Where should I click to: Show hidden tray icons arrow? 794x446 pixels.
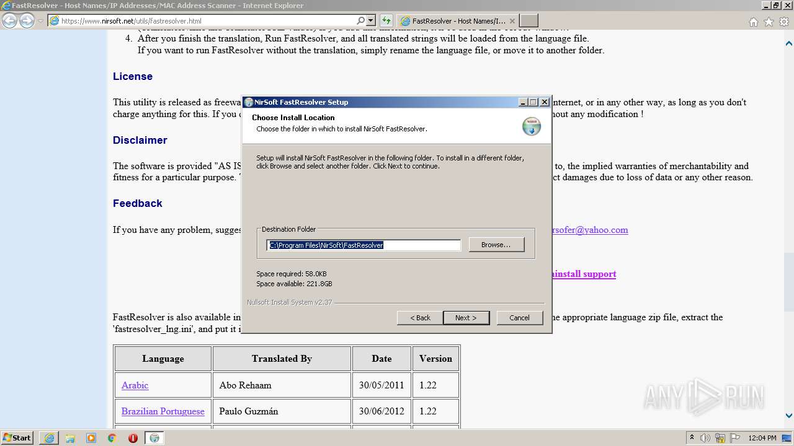[692, 438]
